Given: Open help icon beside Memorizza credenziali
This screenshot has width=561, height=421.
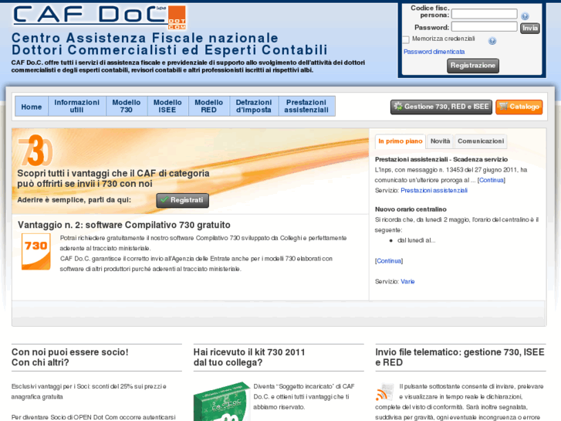Looking at the screenshot, I should tap(492, 41).
